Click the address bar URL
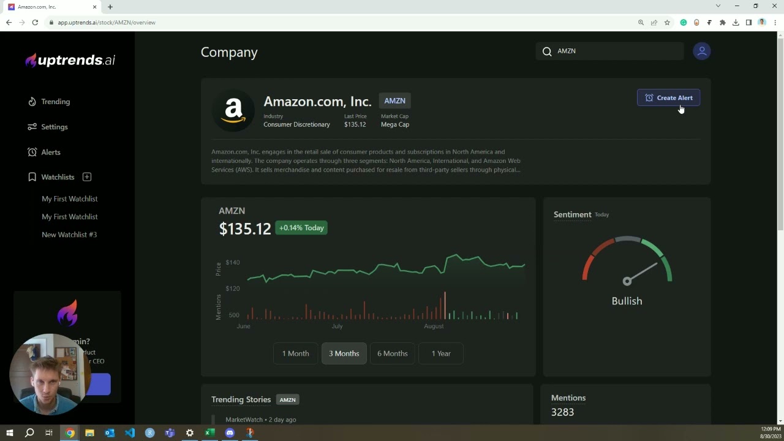 [107, 23]
